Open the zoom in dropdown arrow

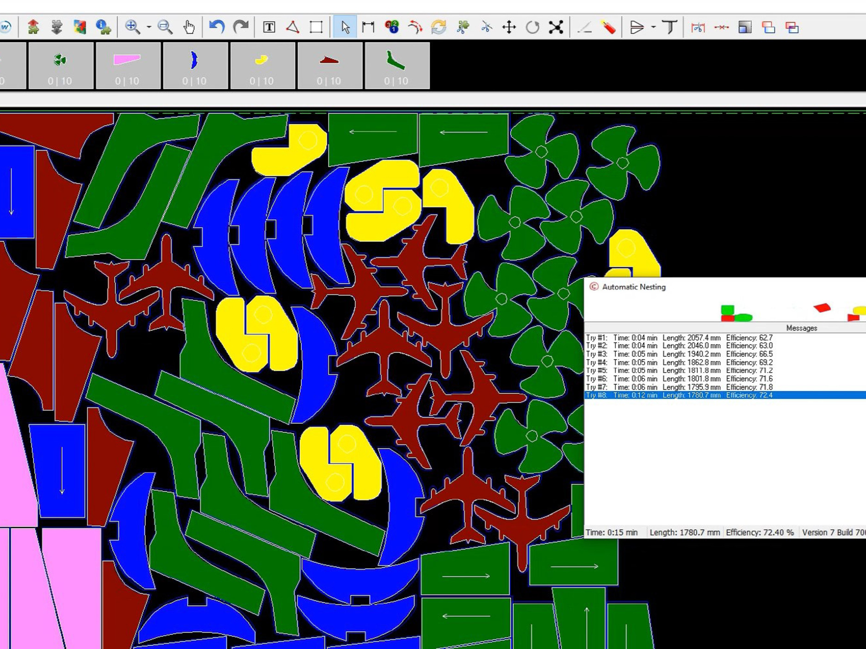pyautogui.click(x=149, y=27)
